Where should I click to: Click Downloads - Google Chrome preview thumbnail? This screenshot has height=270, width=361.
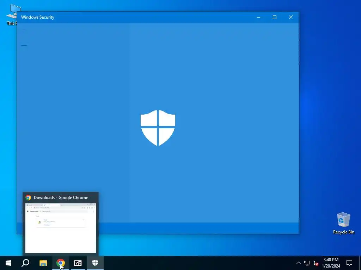(x=61, y=228)
